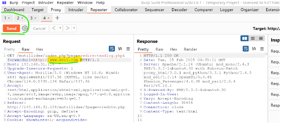Click the Cookie: showhints request line
Viewport: 281px width, 124px height.
(47, 120)
